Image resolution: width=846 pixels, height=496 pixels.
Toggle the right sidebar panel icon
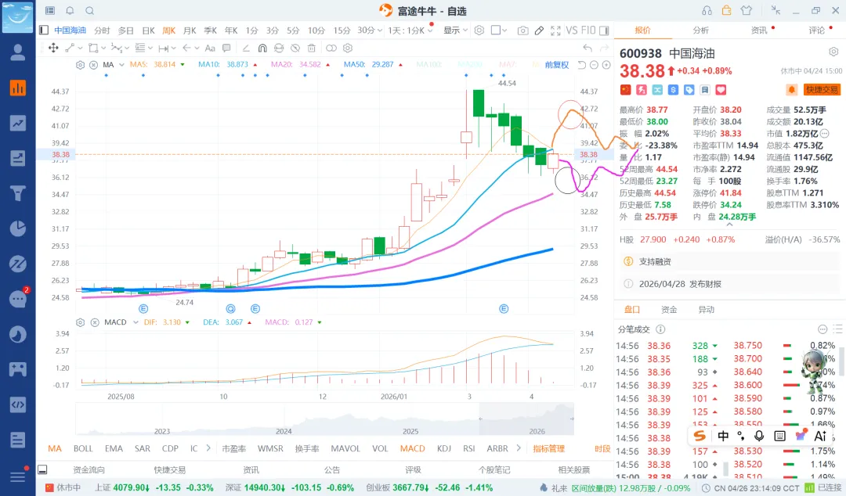604,31
